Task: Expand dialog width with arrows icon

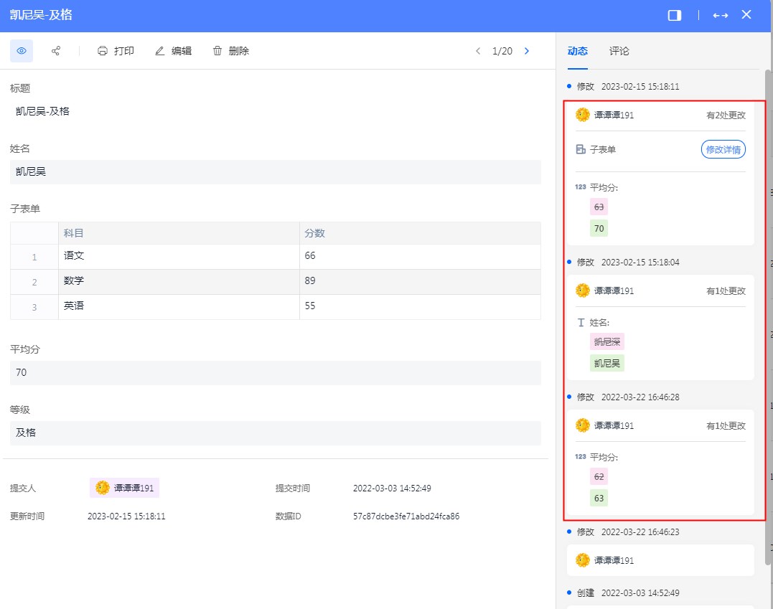Action: pyautogui.click(x=721, y=15)
